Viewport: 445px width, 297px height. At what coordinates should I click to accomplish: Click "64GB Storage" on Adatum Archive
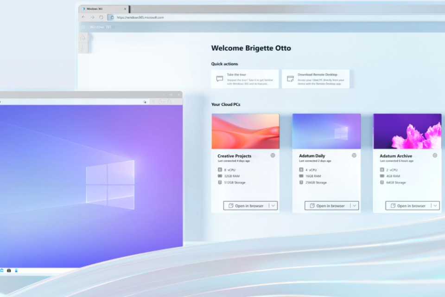[x=396, y=182]
